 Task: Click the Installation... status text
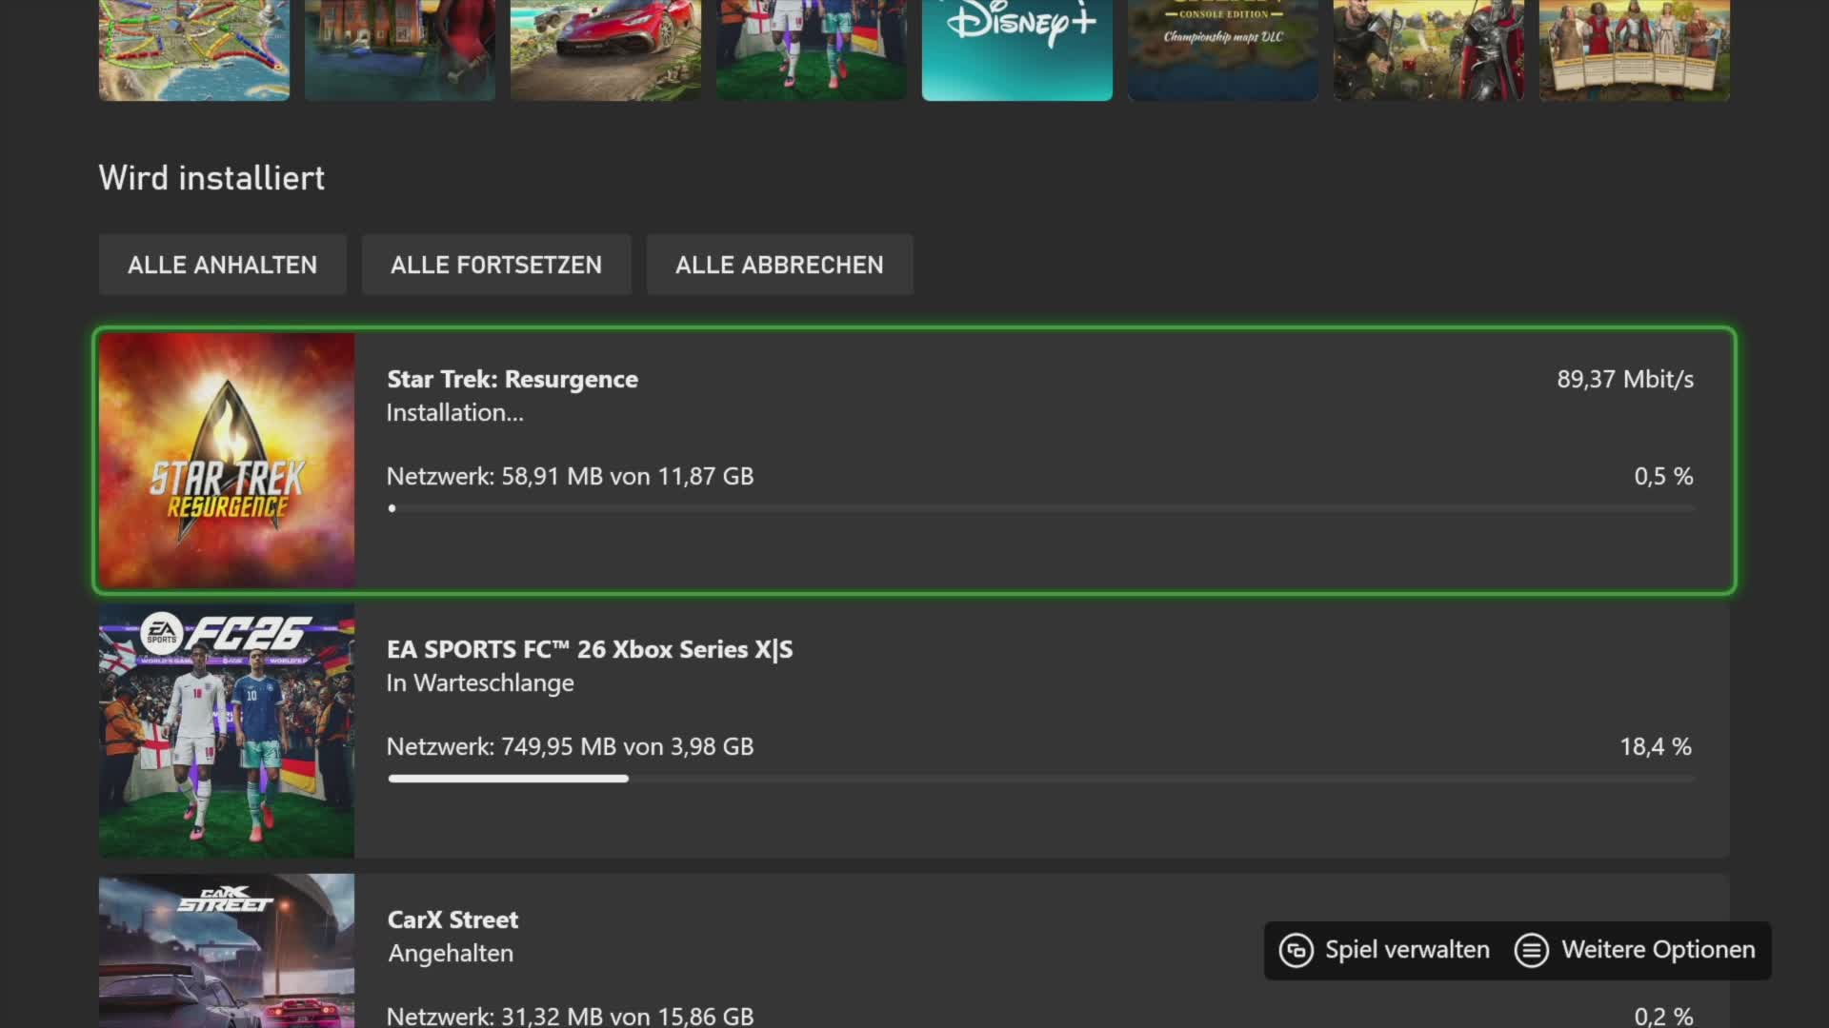pyautogui.click(x=455, y=413)
